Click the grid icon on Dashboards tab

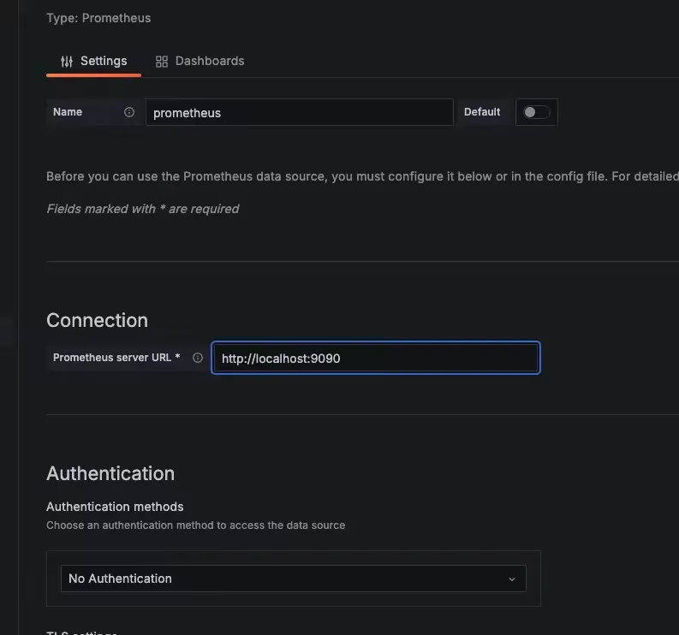coord(161,62)
